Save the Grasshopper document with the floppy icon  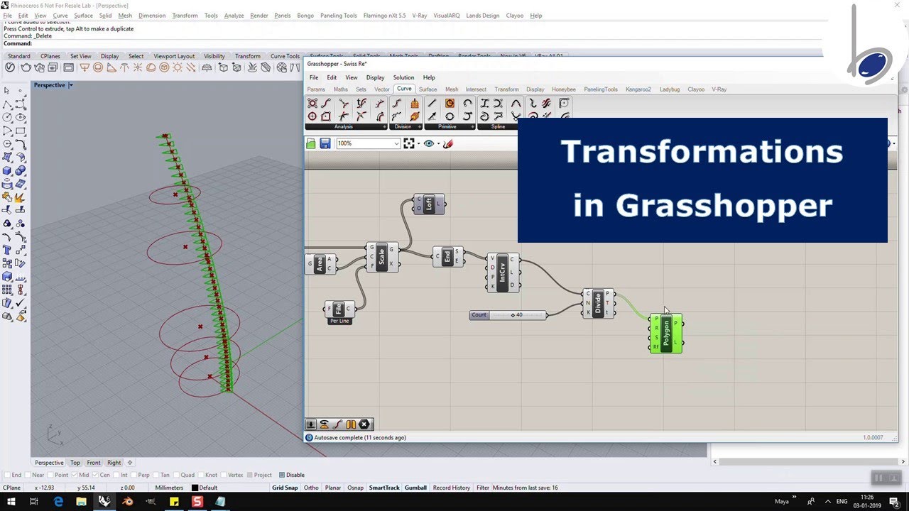coord(325,143)
